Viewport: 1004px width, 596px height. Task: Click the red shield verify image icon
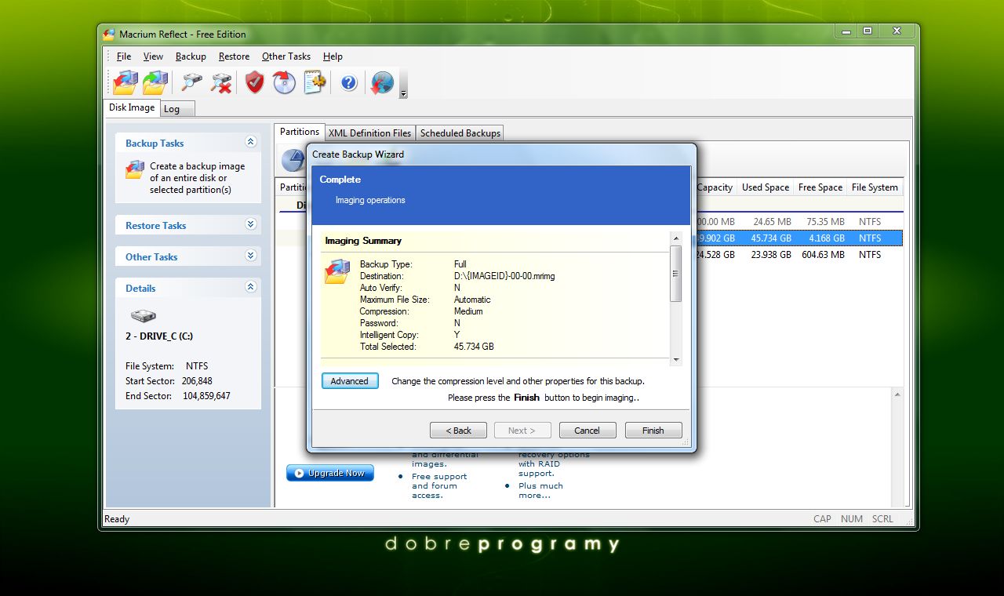[x=255, y=82]
